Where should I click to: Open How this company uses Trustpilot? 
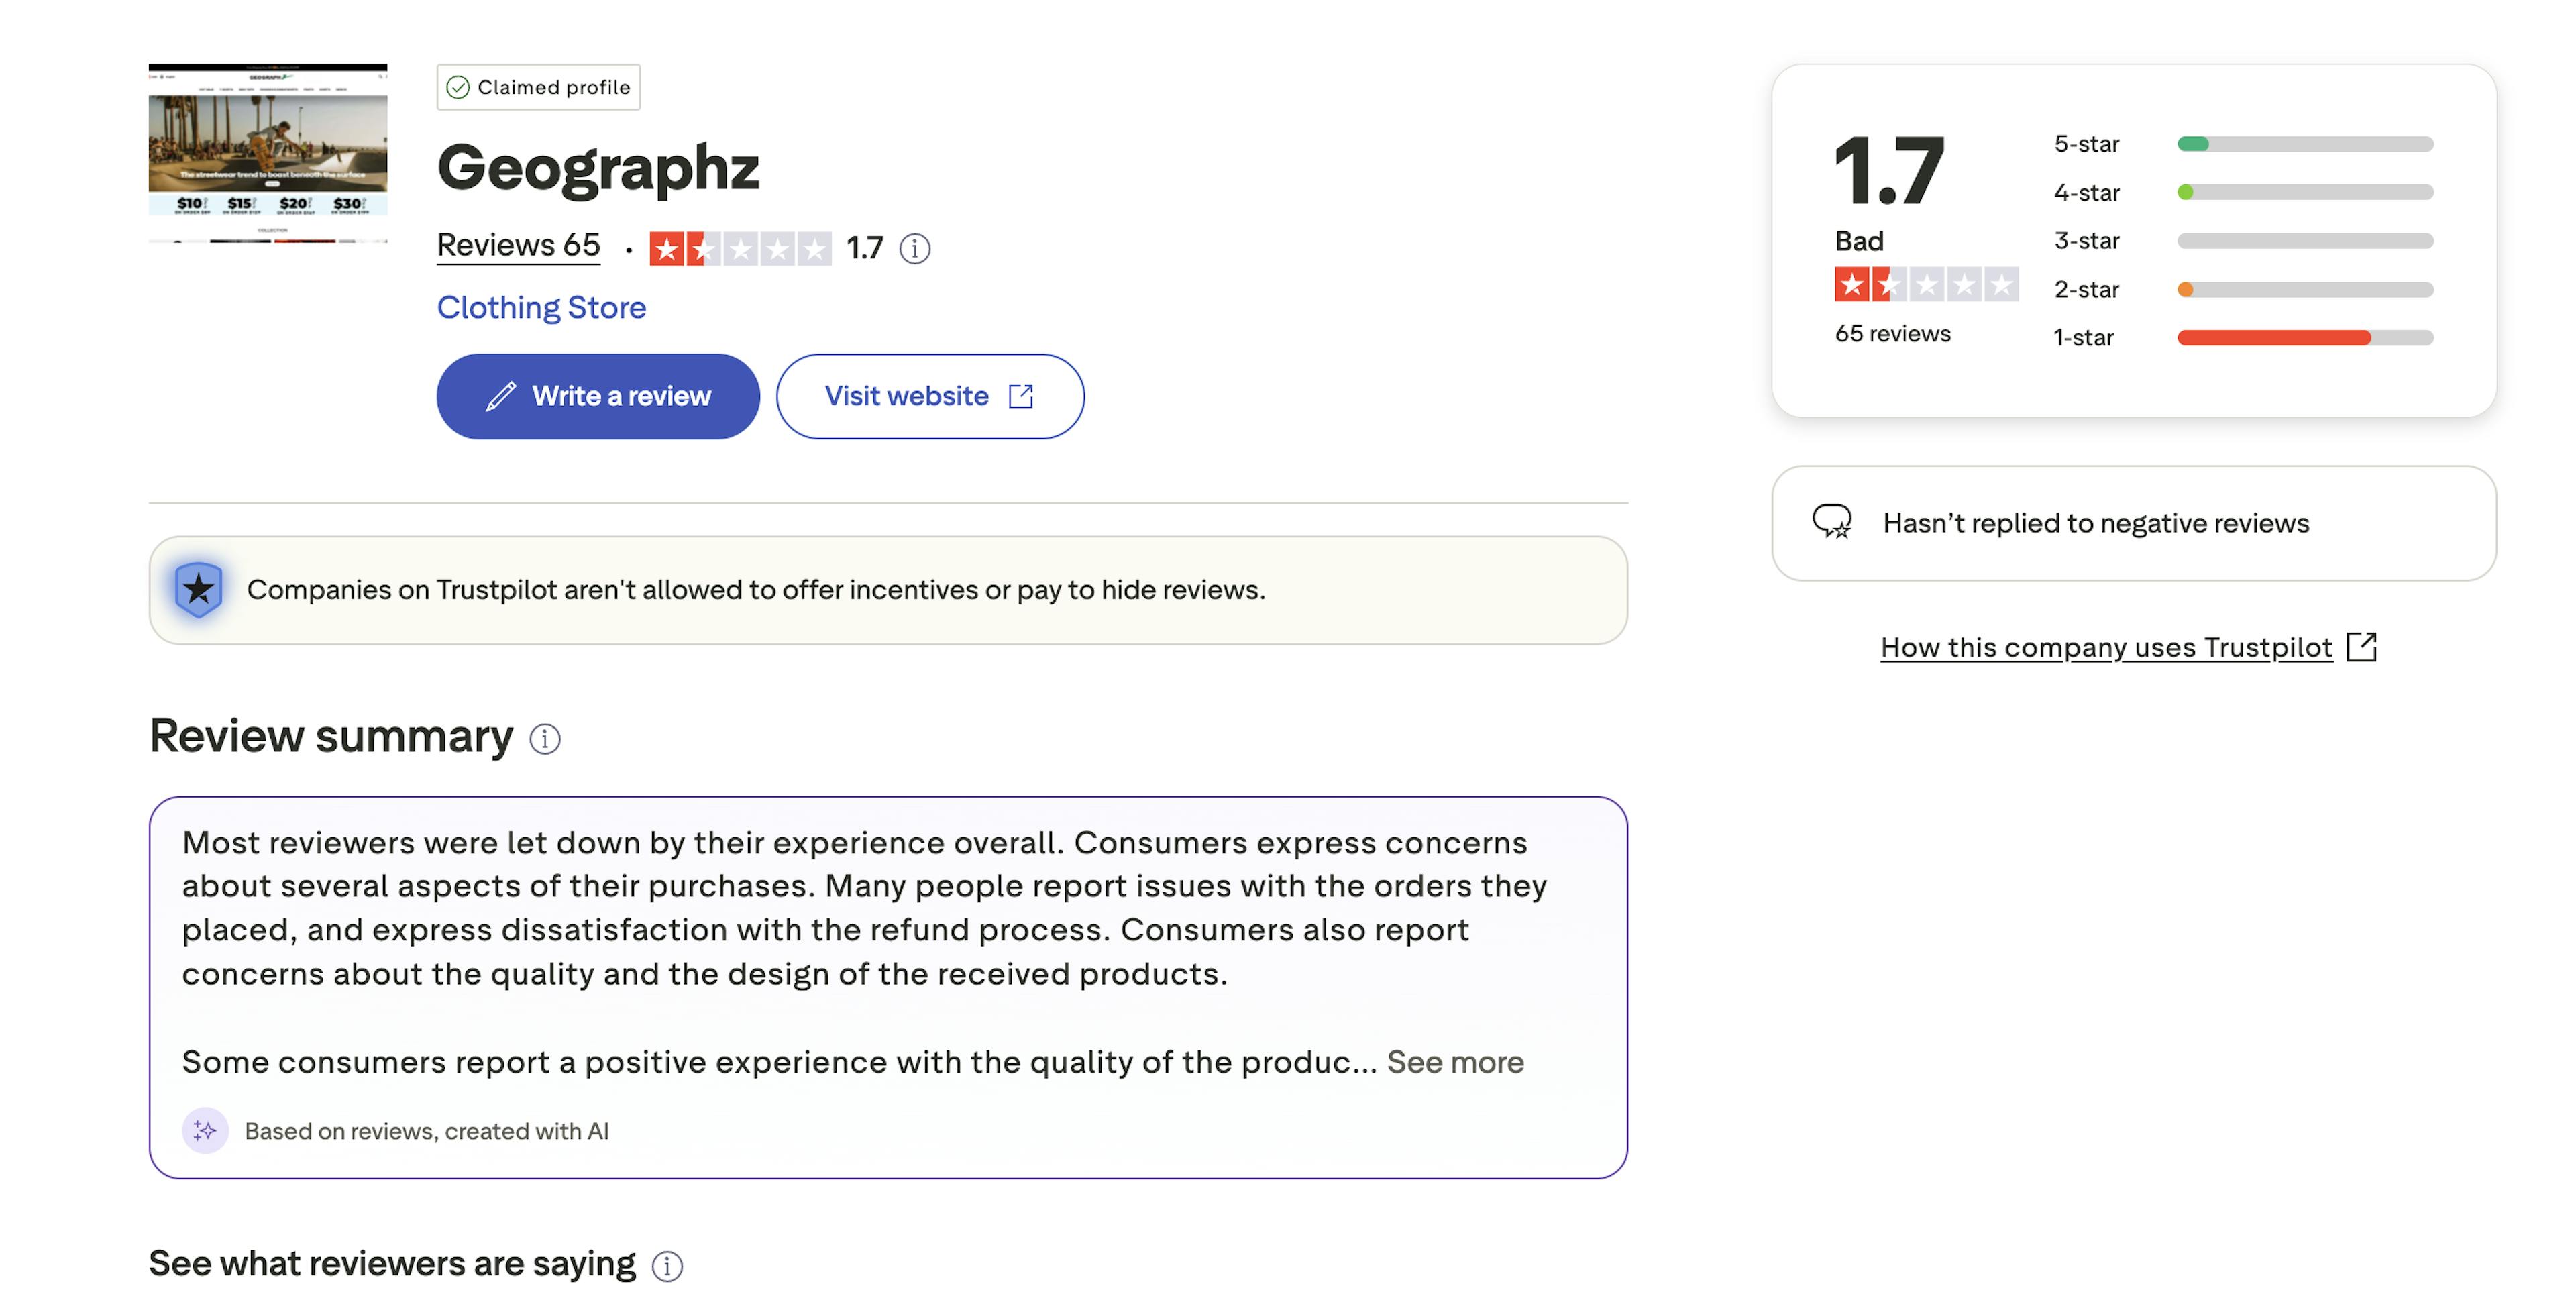click(x=2106, y=647)
